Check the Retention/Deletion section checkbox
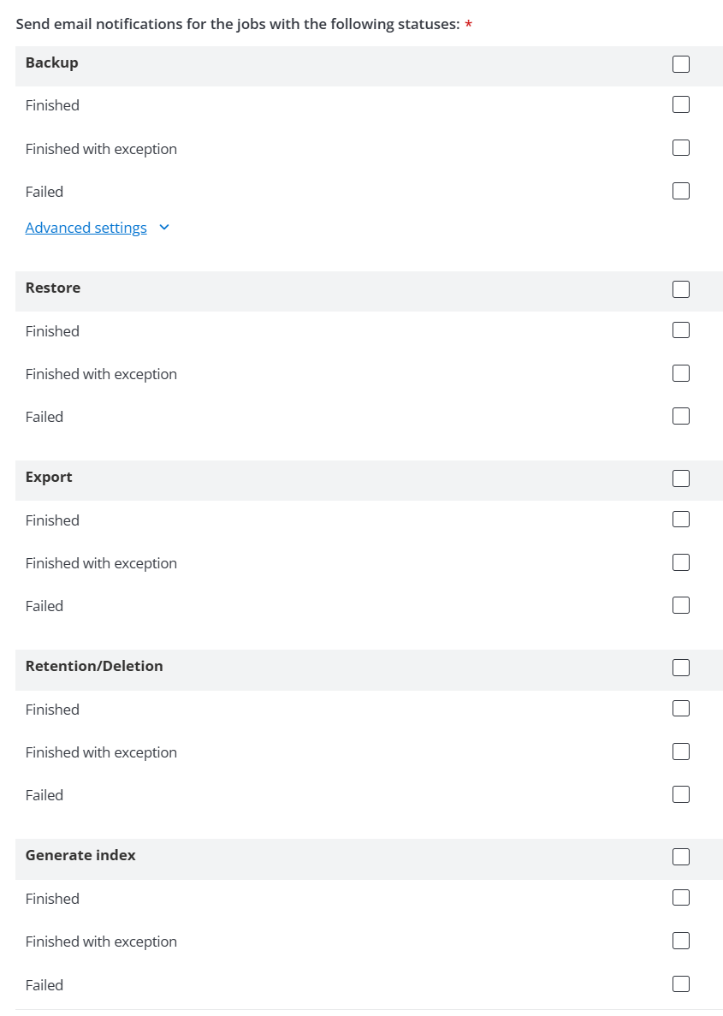Screen dimensions: 723x1016 tap(680, 668)
